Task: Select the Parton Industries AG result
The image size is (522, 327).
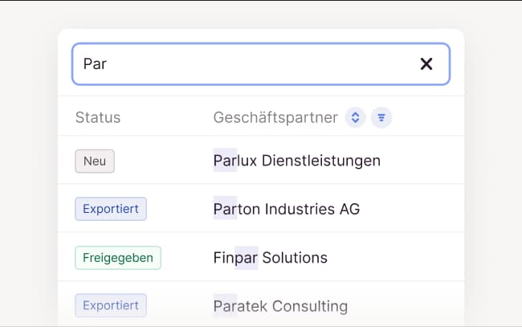Action: [x=286, y=209]
